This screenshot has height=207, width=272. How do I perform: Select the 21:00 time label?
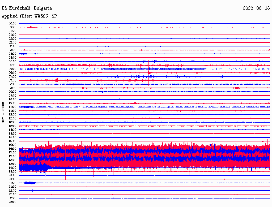tap(12, 183)
